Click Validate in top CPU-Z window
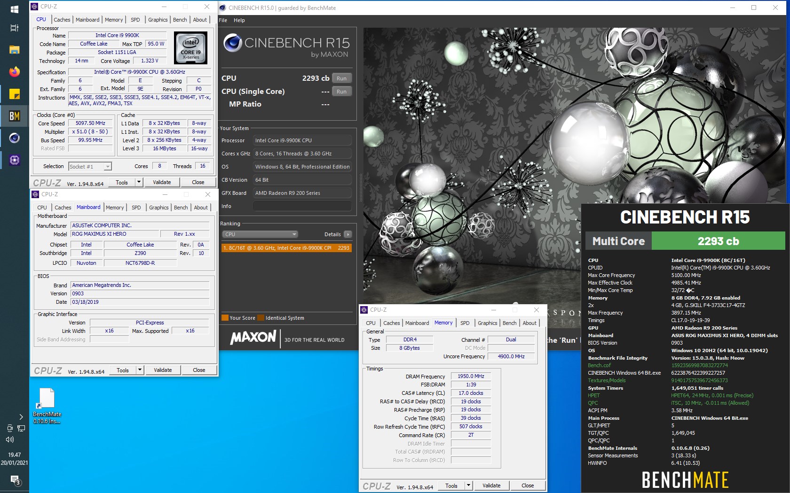The image size is (790, 493). coord(162,182)
